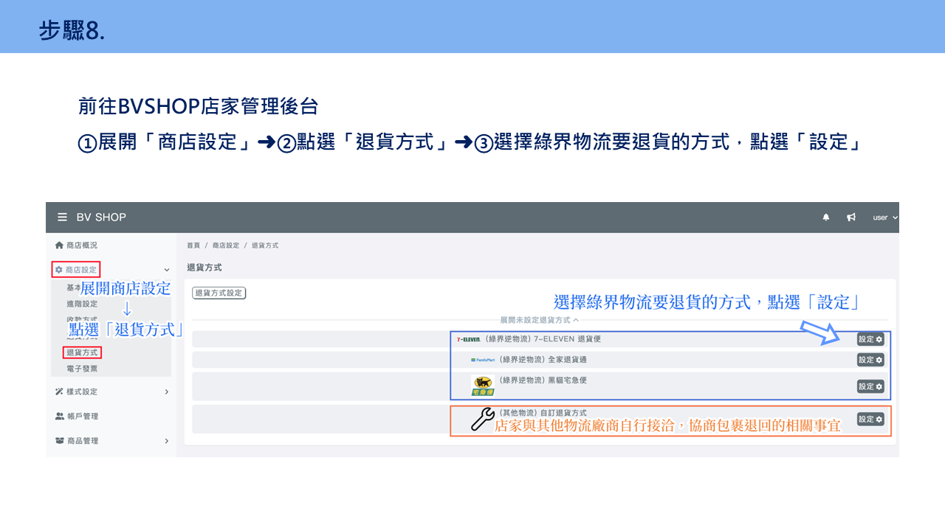
Task: Open the notifications bell
Action: [x=826, y=218]
